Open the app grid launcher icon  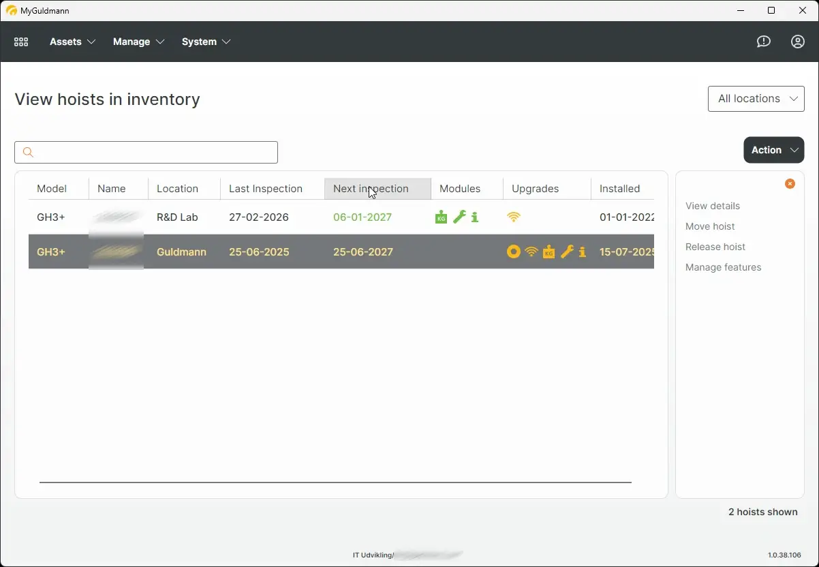pos(21,42)
